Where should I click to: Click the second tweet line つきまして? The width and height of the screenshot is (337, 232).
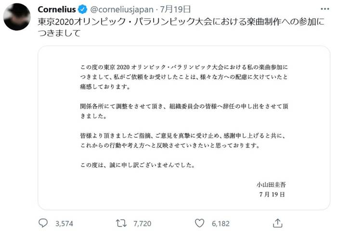(59, 33)
